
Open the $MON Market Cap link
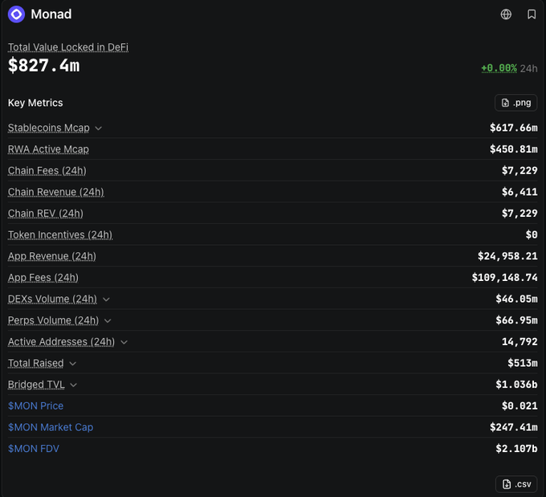[x=51, y=427]
